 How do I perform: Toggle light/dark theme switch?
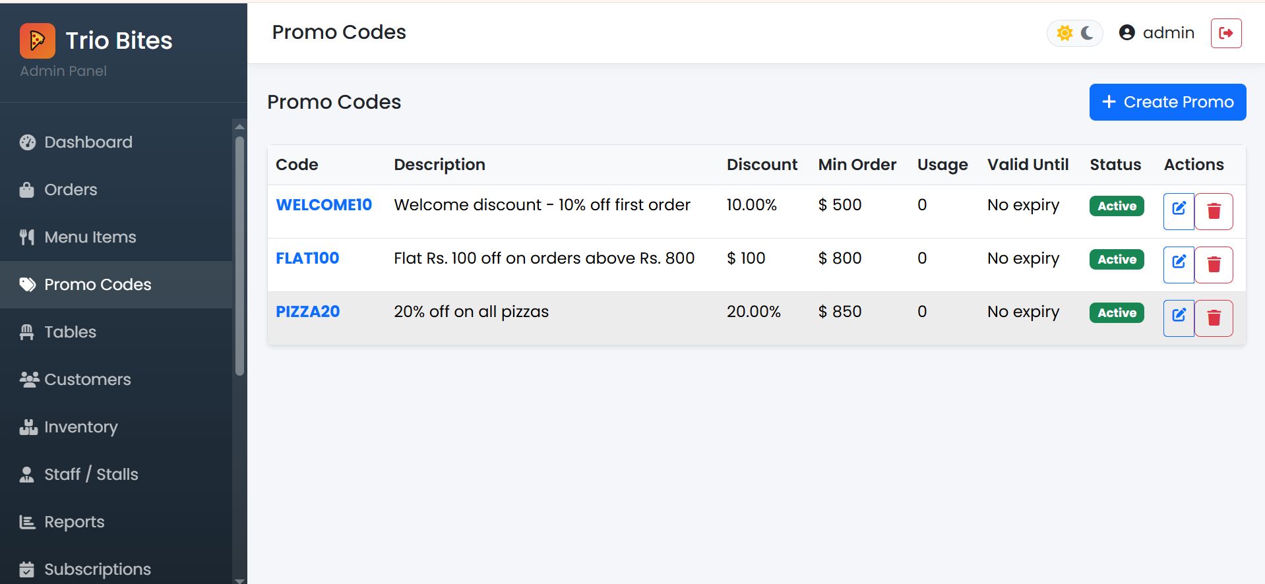pos(1075,33)
